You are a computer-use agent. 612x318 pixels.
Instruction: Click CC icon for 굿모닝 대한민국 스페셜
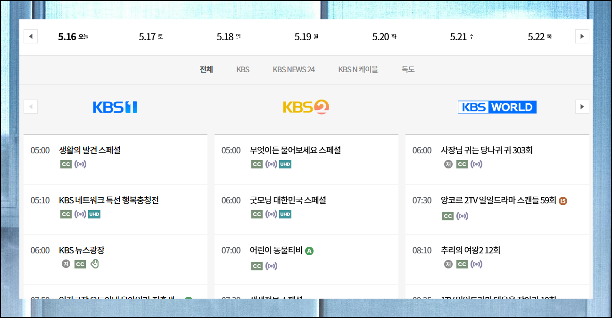tap(257, 214)
